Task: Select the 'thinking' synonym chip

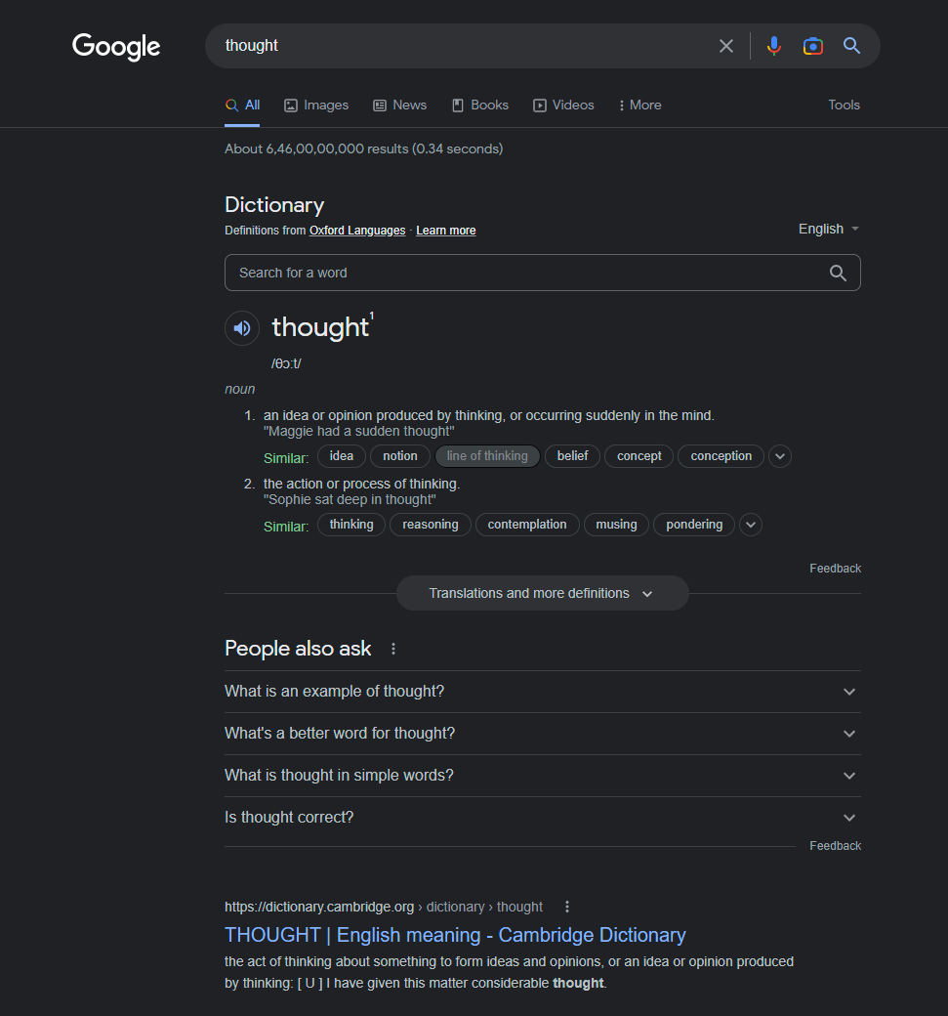Action: 351,525
